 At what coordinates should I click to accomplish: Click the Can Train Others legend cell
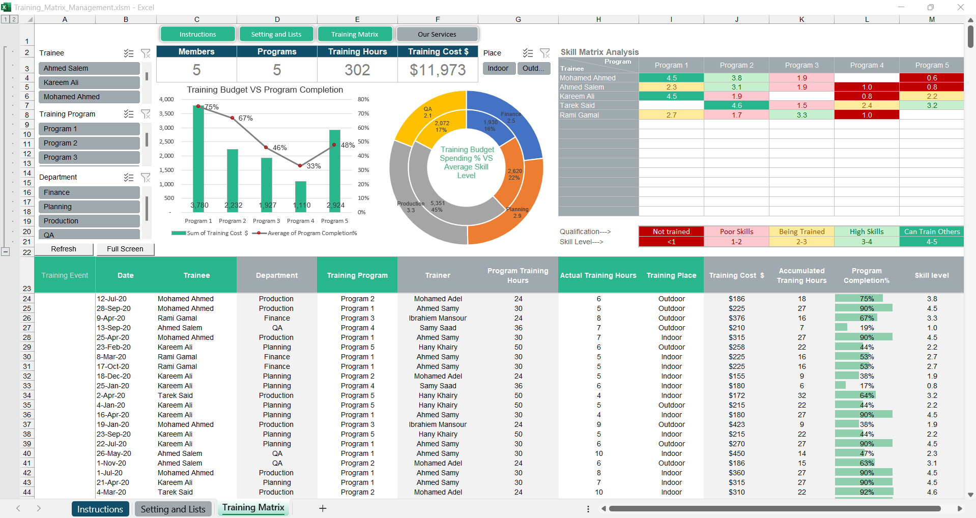coord(931,232)
